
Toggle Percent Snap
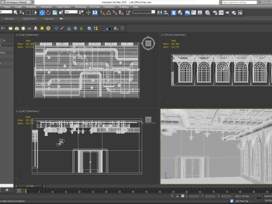click(115, 12)
